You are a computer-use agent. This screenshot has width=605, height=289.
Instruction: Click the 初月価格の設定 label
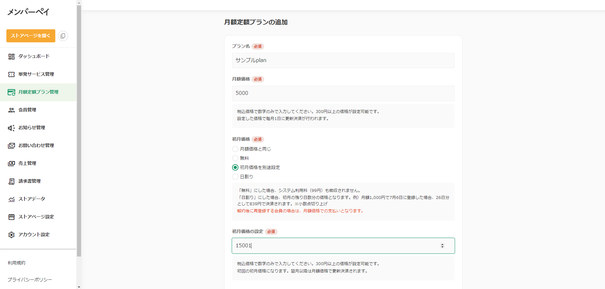pyautogui.click(x=248, y=231)
